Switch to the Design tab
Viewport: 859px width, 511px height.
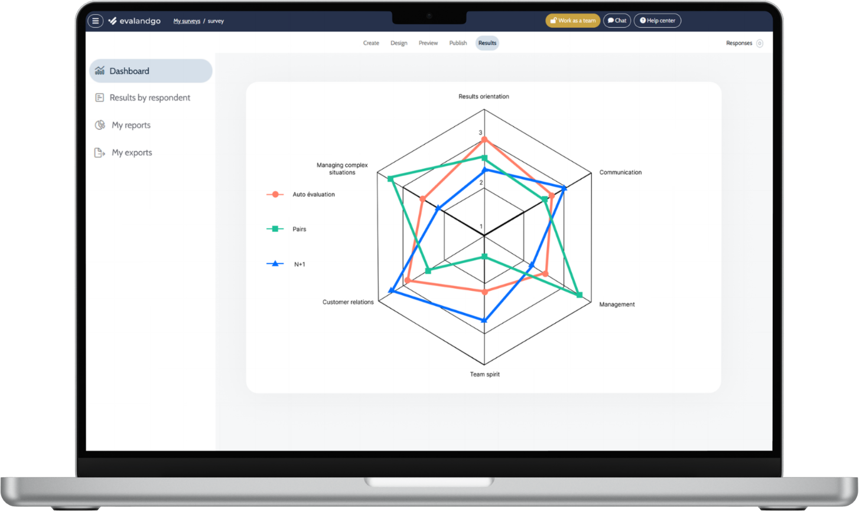coord(399,43)
